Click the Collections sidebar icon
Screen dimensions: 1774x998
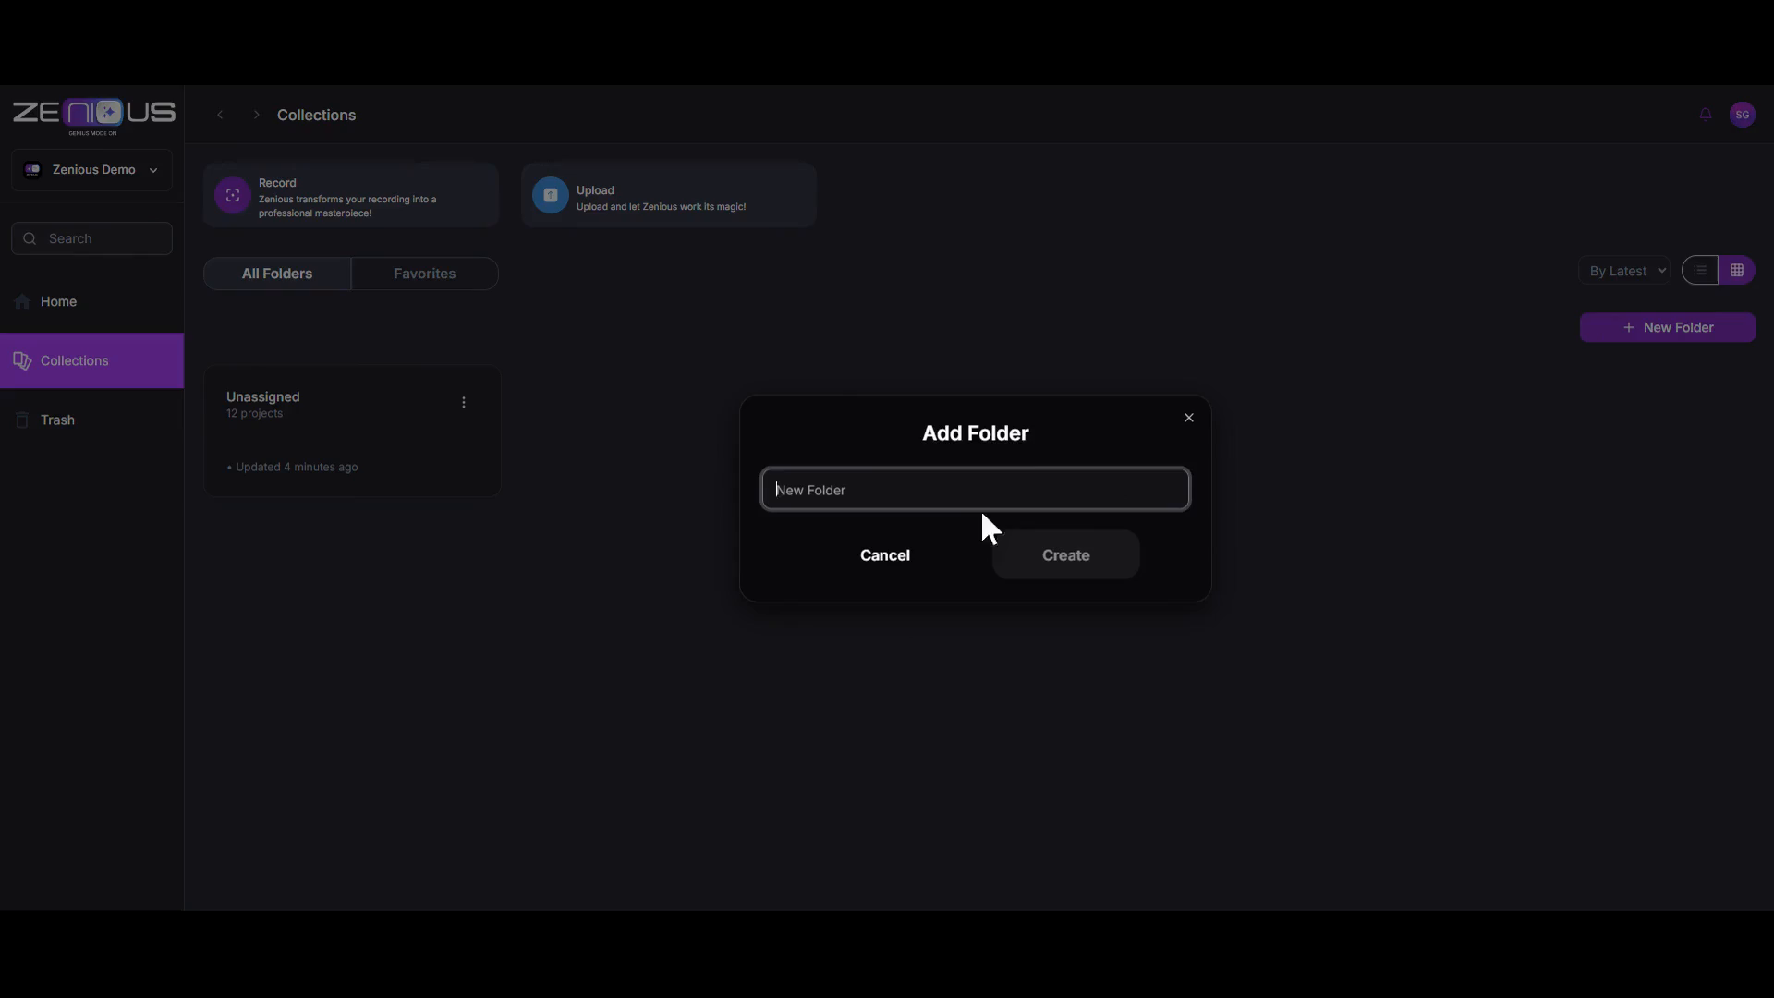point(23,360)
